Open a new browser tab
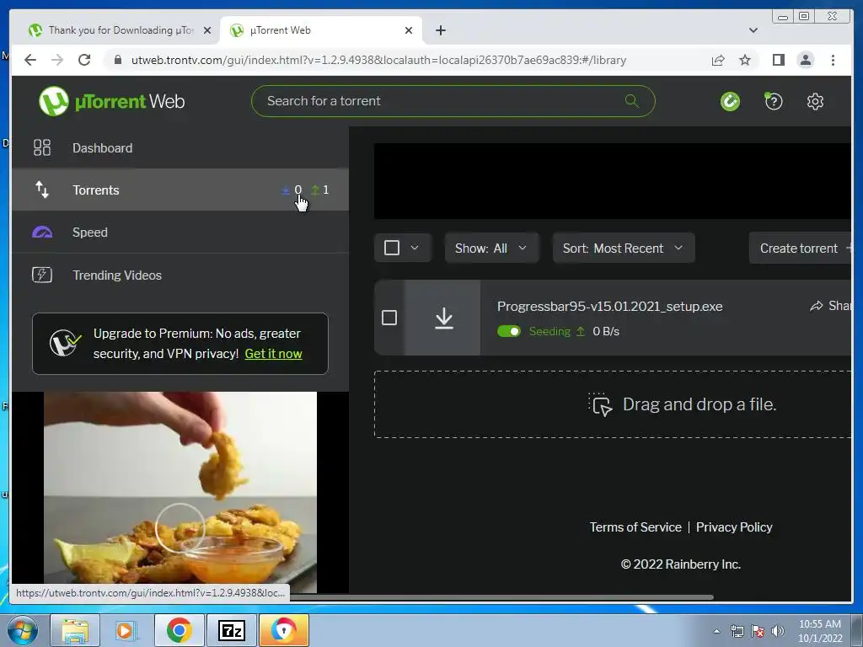 pyautogui.click(x=440, y=30)
